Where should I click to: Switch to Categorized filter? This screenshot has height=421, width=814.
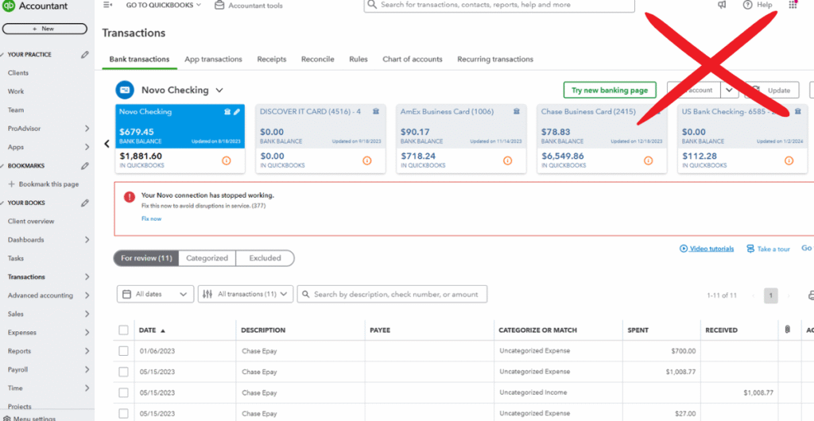click(x=207, y=258)
